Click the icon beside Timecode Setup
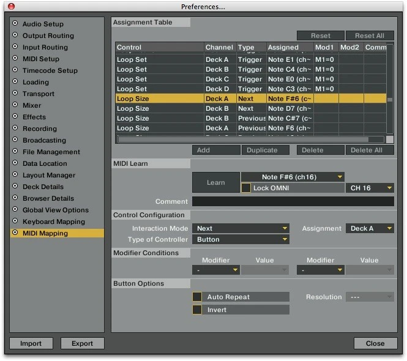407x361 pixels. tap(16, 70)
